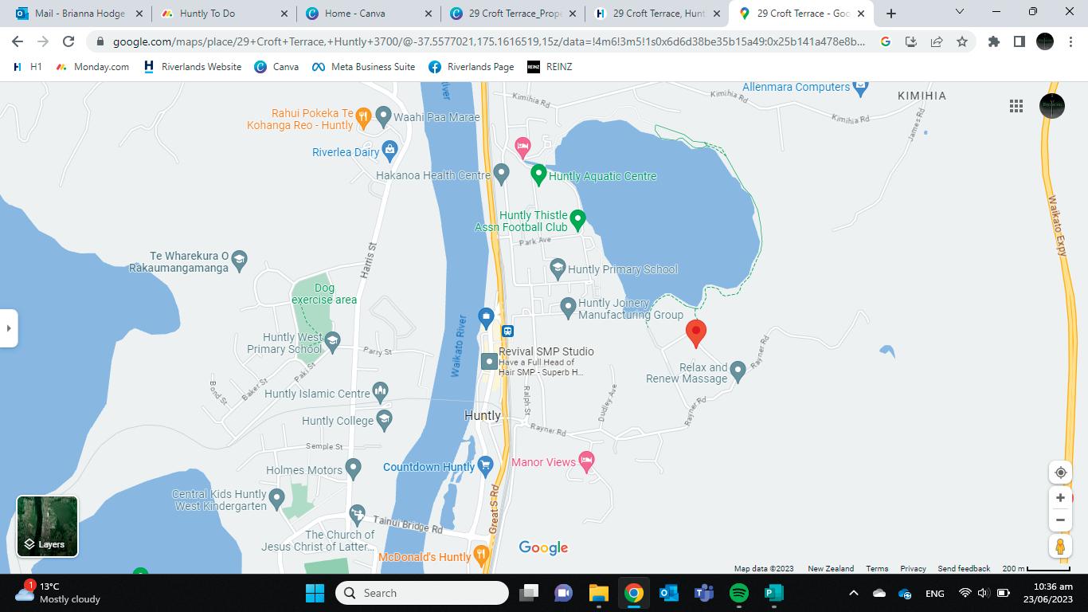Open Allenmara Computers shop marker

(859, 88)
